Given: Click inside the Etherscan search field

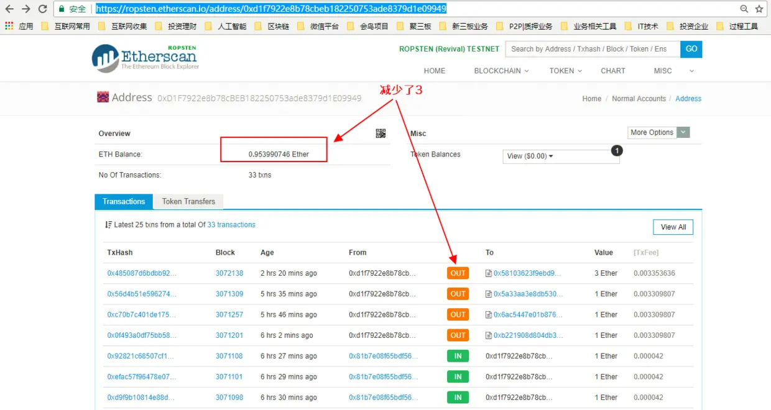Looking at the screenshot, I should pos(591,49).
